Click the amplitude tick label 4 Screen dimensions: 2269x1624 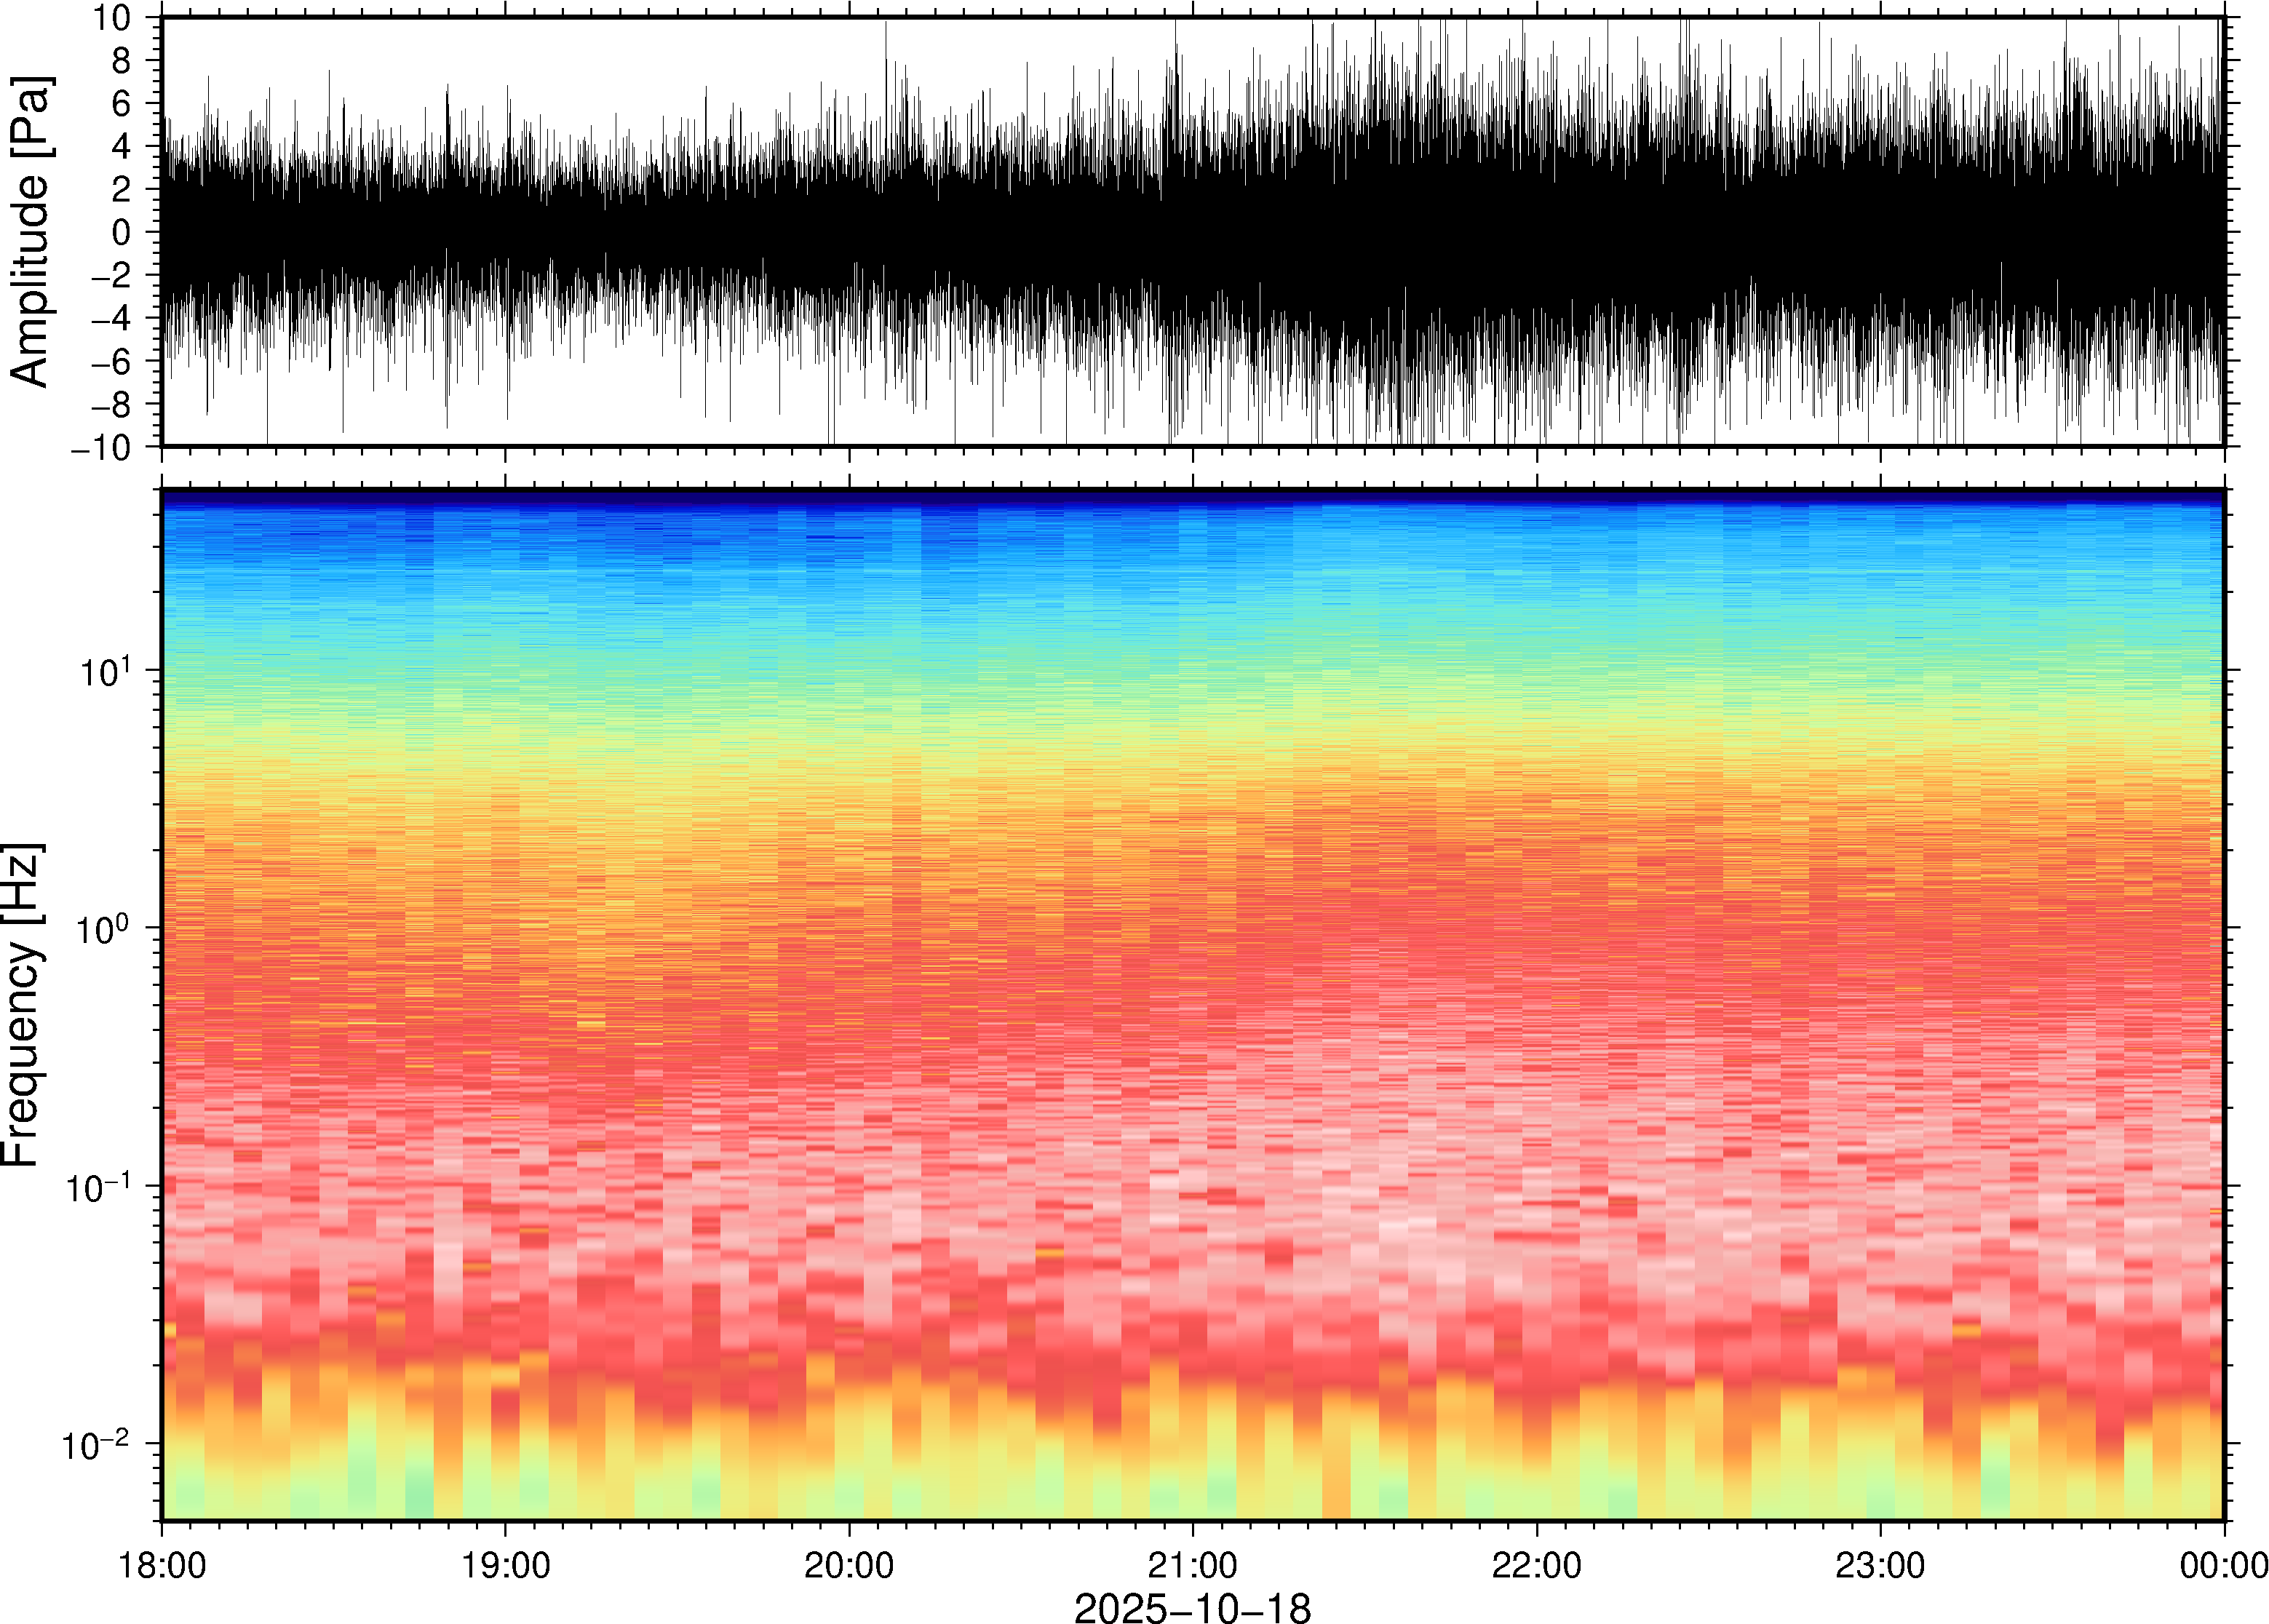(x=122, y=147)
